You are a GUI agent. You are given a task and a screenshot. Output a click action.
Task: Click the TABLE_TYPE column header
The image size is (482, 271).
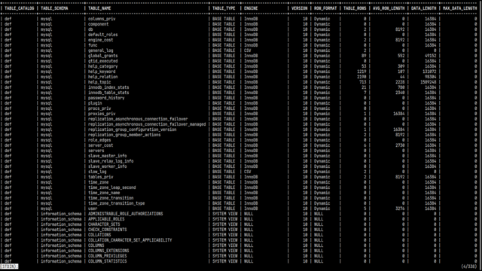click(224, 8)
